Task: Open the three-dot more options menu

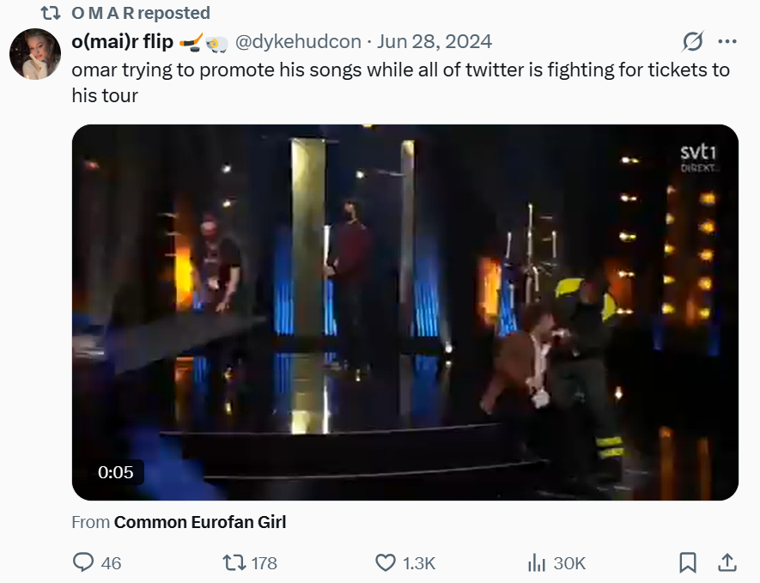Action: pos(727,41)
